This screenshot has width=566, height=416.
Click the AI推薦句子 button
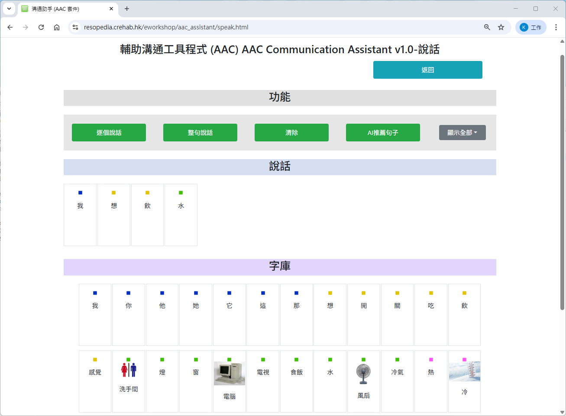click(383, 133)
